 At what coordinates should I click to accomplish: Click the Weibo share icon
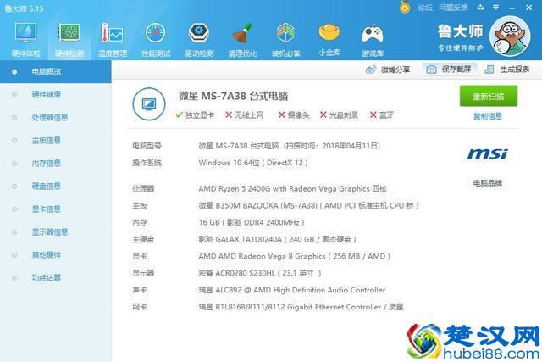click(371, 70)
